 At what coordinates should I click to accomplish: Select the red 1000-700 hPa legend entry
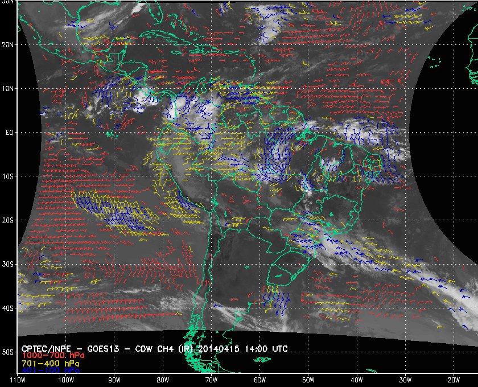(53, 356)
